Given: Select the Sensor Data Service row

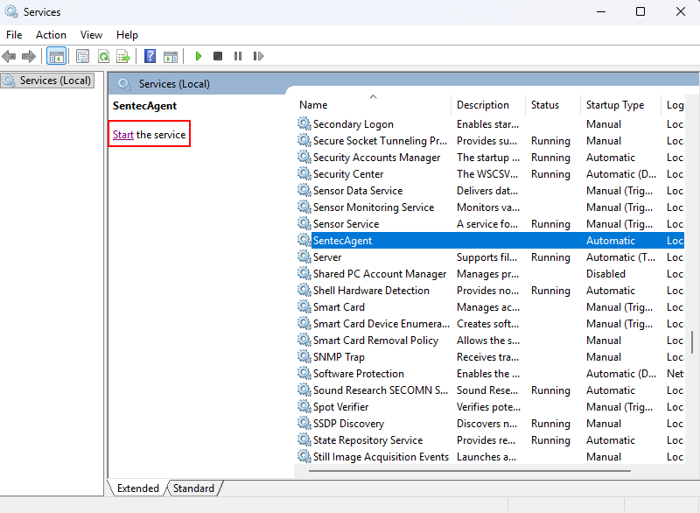Looking at the screenshot, I should [491, 191].
